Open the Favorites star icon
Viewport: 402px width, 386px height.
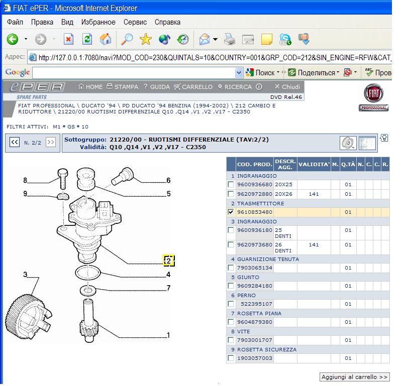click(x=145, y=40)
